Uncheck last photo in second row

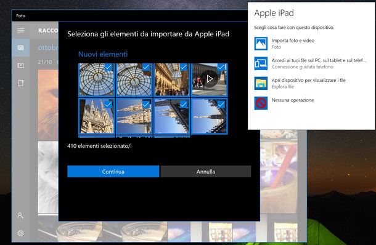221,105
